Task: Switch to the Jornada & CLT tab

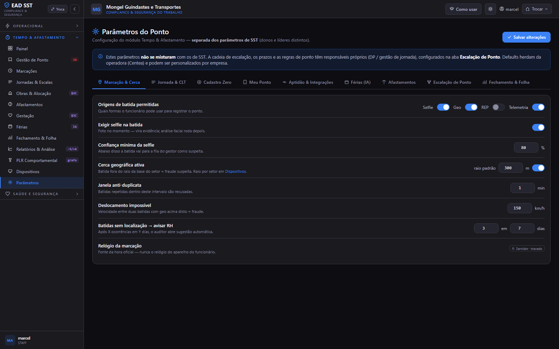Action: pyautogui.click(x=168, y=82)
